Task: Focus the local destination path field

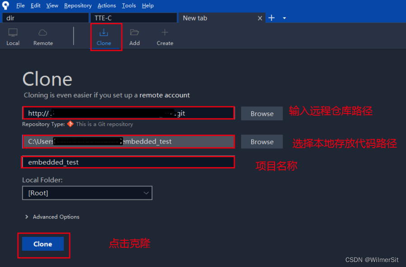Action: 129,141
